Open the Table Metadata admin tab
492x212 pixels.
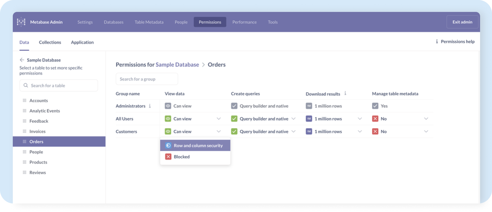coord(149,22)
